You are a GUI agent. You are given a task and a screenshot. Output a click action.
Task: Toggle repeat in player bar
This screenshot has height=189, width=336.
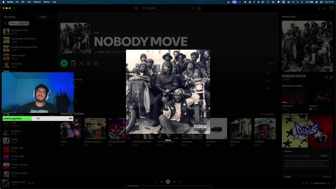point(180,181)
